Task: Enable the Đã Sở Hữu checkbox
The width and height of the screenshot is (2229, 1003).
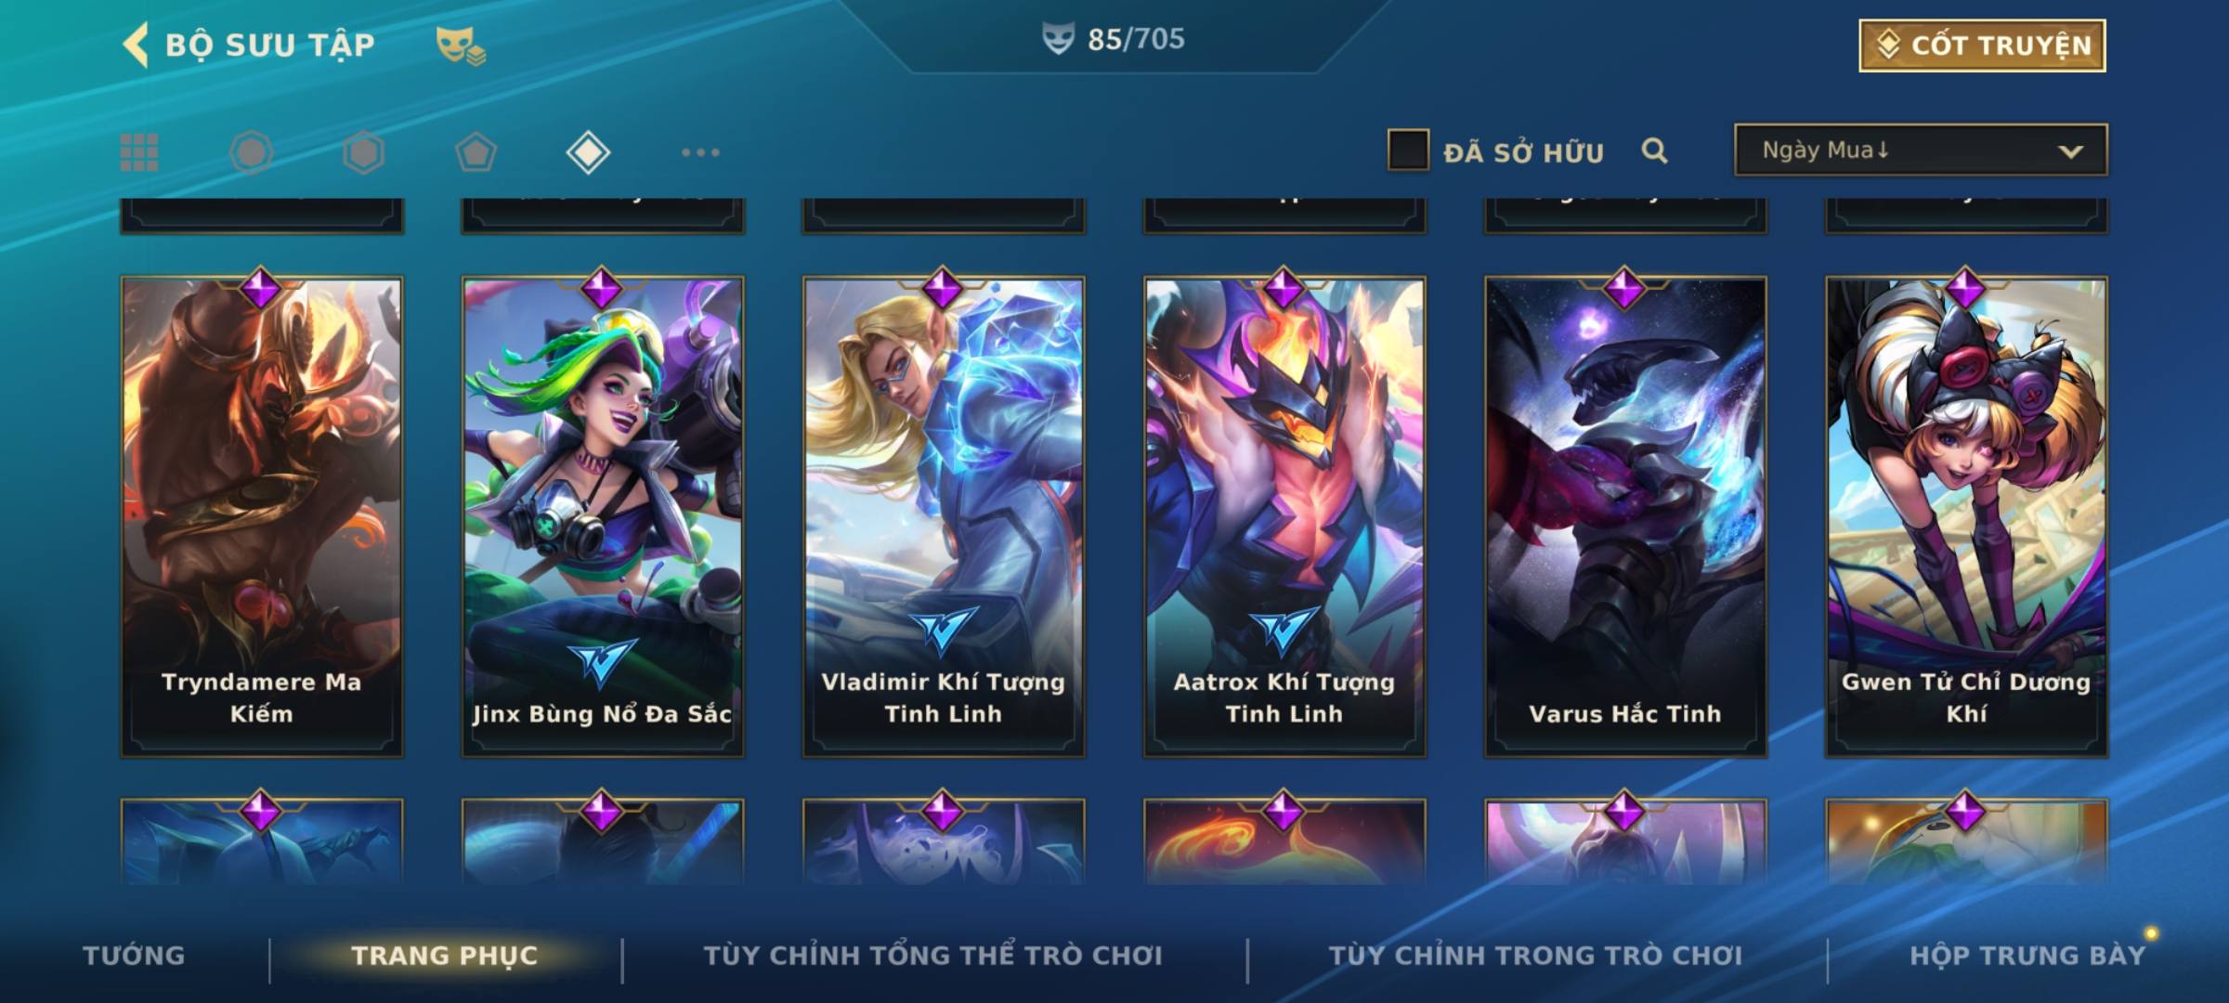Action: (x=1408, y=150)
